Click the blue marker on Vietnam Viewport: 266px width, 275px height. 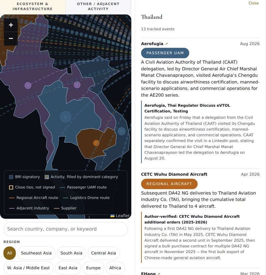click(122, 131)
